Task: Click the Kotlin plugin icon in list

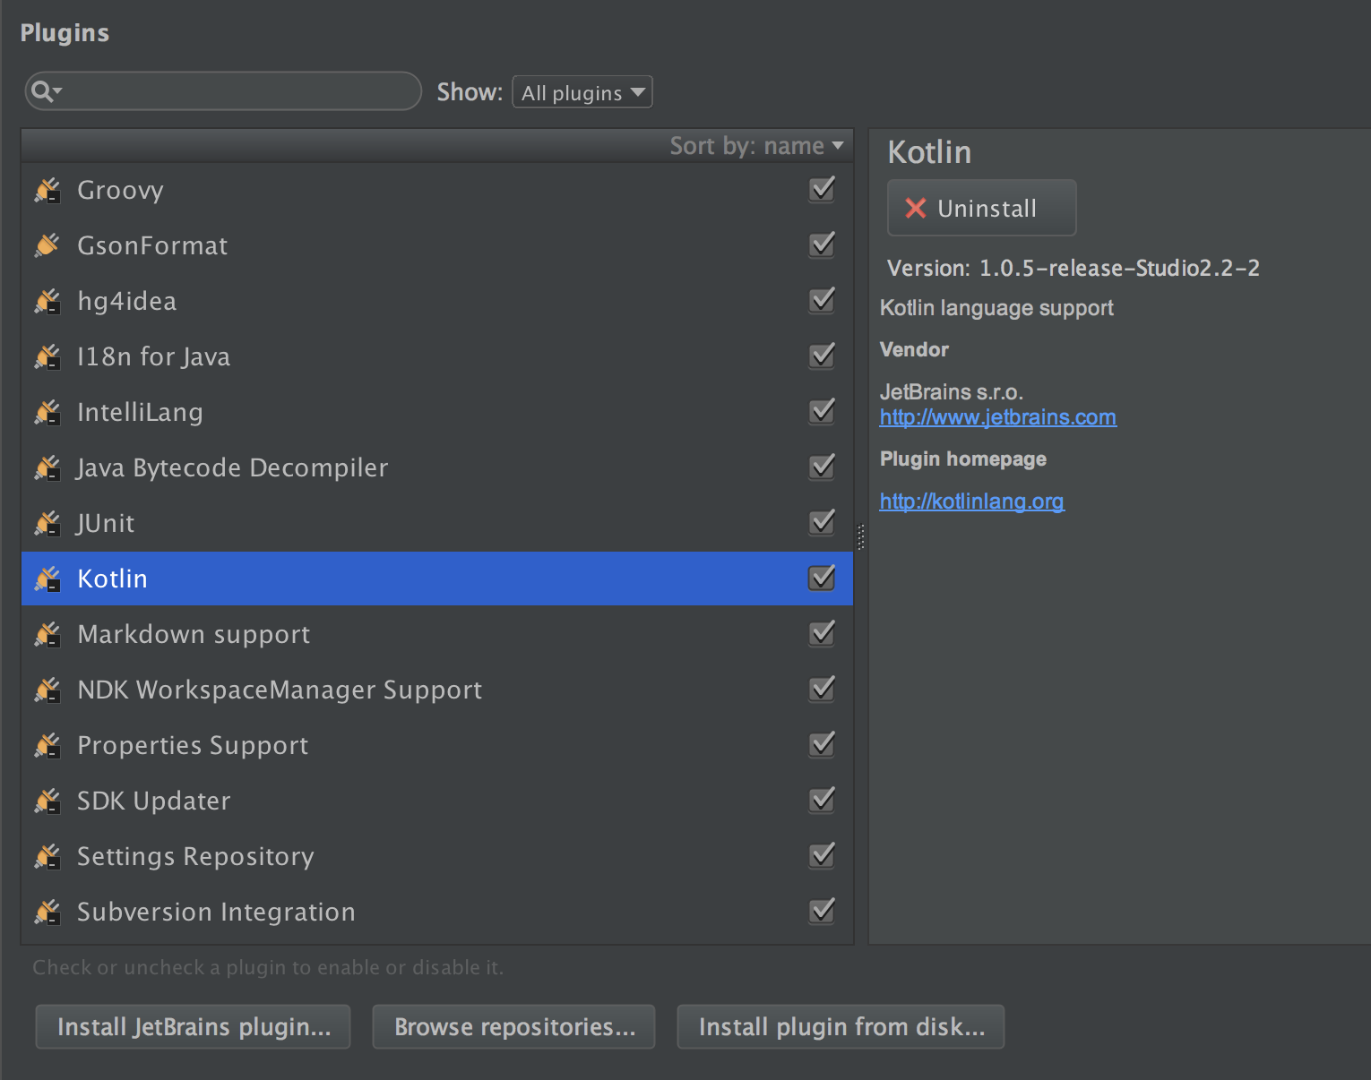Action: [x=47, y=579]
